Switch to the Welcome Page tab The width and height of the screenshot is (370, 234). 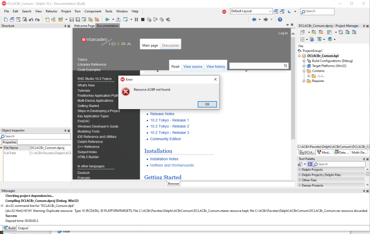84,26
